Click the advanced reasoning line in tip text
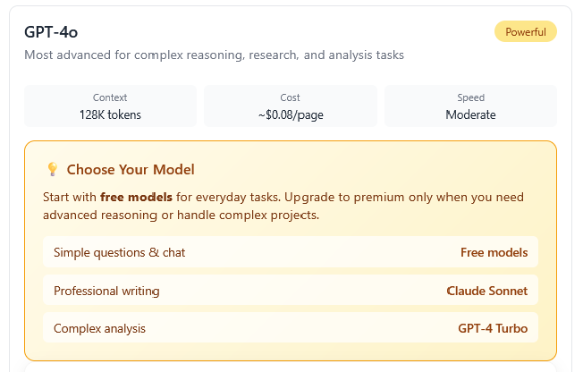Screen dimensions: 583x372 click(x=181, y=216)
